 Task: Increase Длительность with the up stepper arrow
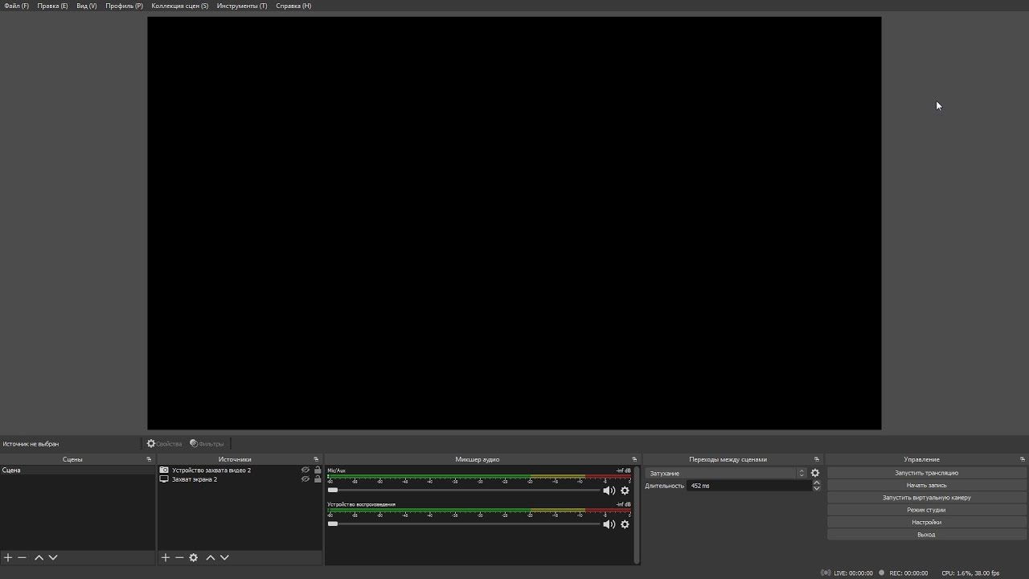(x=817, y=483)
